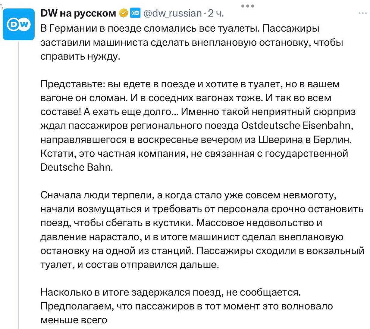
Task: Open the DW profile avatar
Action: [19, 24]
